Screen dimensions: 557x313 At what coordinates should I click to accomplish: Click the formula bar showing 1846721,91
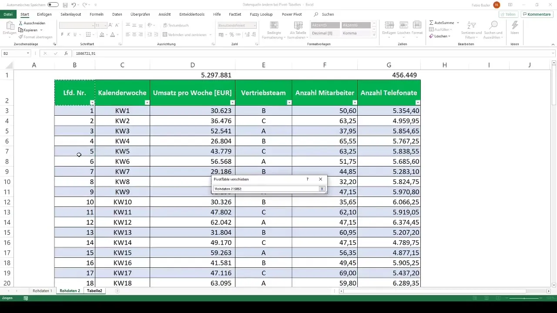(x=313, y=53)
